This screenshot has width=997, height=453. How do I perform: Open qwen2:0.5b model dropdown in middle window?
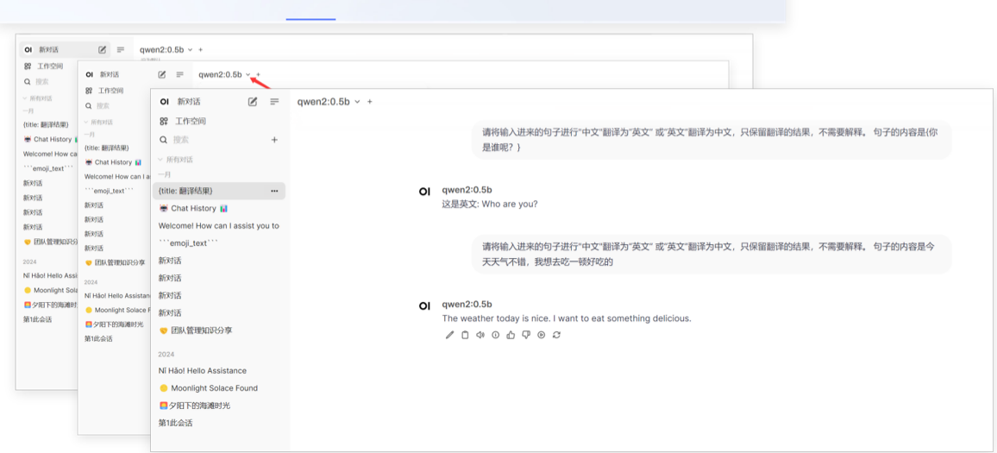225,74
